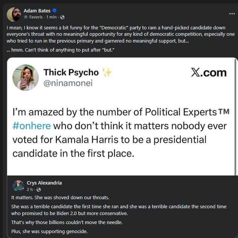Open Crys Alexandria's name link
238x238 pixels.
pos(44,183)
